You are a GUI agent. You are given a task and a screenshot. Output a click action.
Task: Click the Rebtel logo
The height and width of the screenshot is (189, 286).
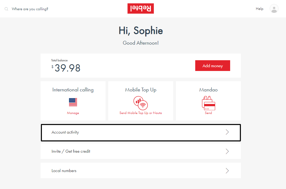[x=140, y=9]
